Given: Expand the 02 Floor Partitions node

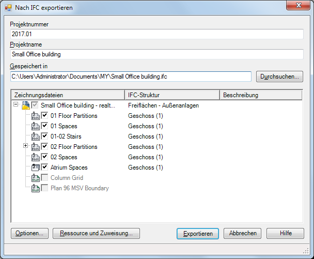Looking at the screenshot, I should point(26,146).
